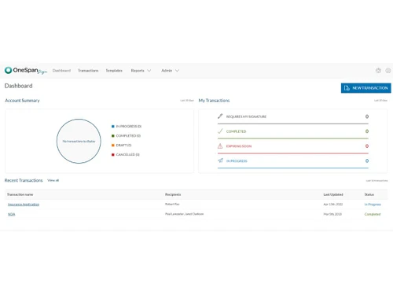This screenshot has height=295, width=393.
Task: Click the Account Summary heading
Action: click(x=22, y=101)
